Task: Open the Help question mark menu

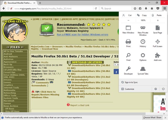Action: click(x=156, y=89)
